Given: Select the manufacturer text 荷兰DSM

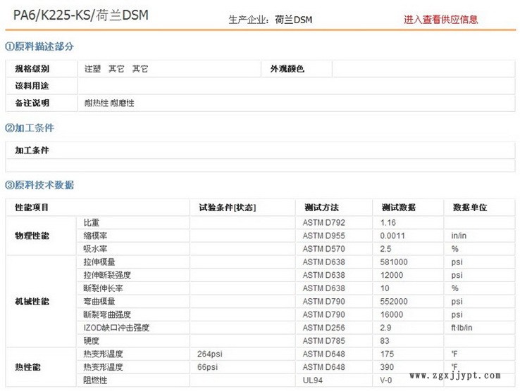Looking at the screenshot, I should tap(294, 20).
